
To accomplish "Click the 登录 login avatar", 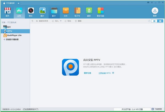I will click(155, 11).
